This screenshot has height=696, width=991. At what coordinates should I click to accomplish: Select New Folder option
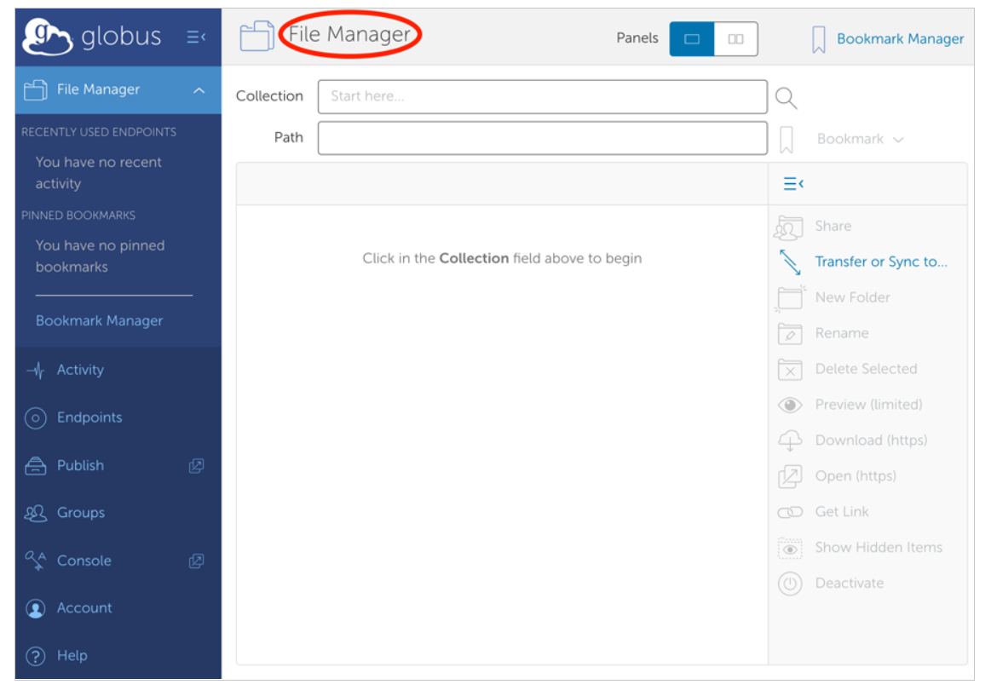[852, 297]
